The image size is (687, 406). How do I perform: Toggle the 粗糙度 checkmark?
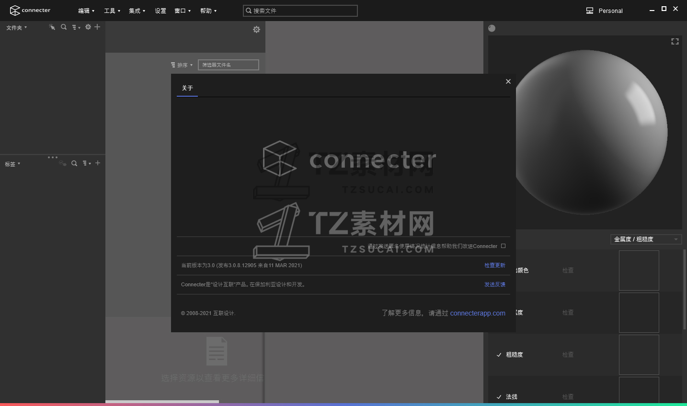coord(499,355)
